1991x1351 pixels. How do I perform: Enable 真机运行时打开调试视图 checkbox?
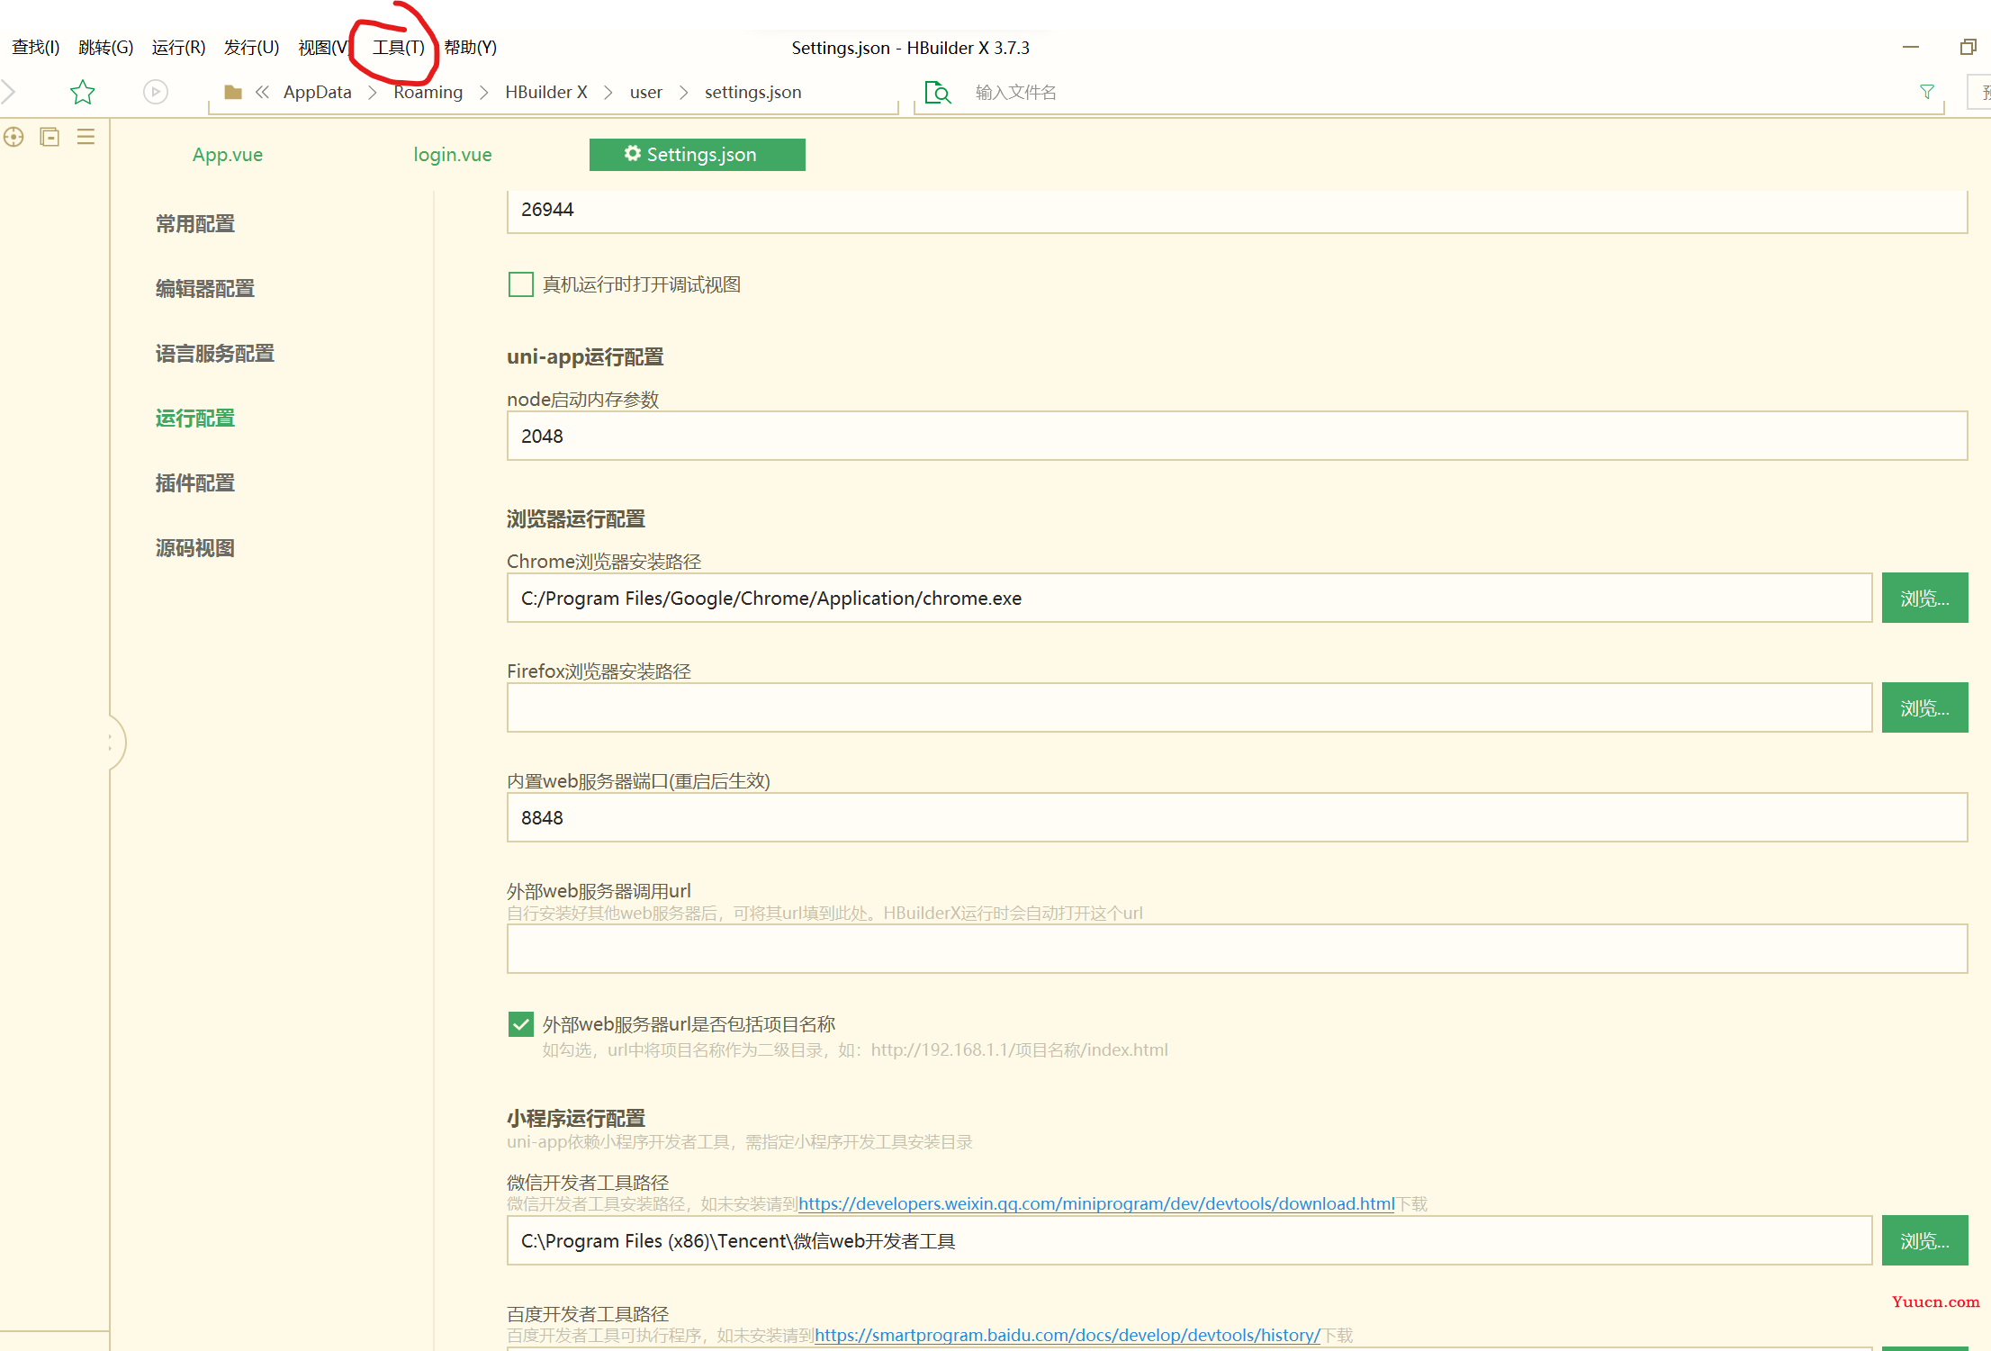pyautogui.click(x=521, y=284)
